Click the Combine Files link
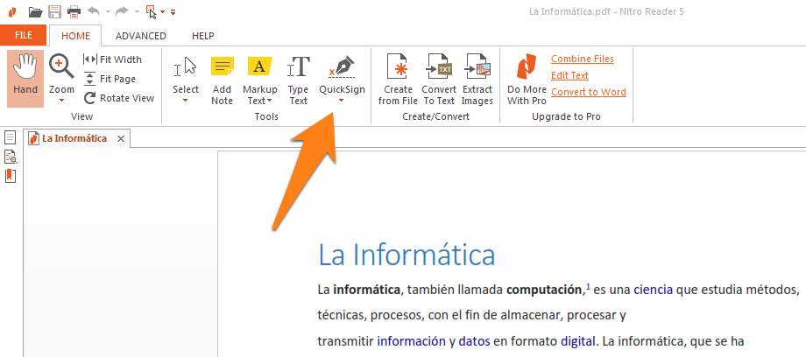806x357 pixels. coord(582,59)
